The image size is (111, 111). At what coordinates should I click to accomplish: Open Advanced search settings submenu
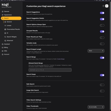point(10,41)
